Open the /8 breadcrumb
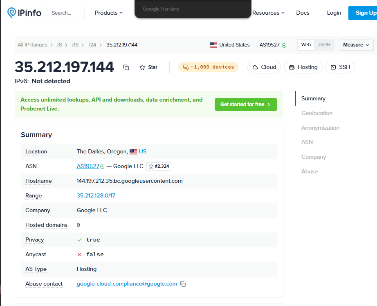Screen dimensions: 377x306 (x=59, y=45)
